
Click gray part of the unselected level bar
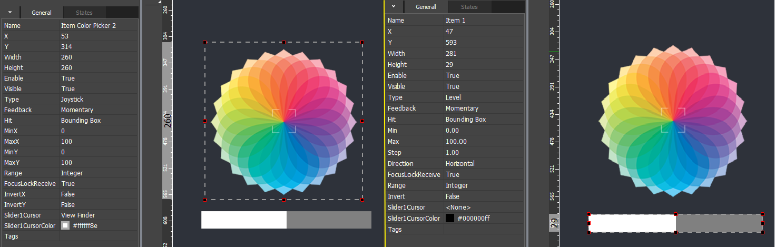pos(329,220)
